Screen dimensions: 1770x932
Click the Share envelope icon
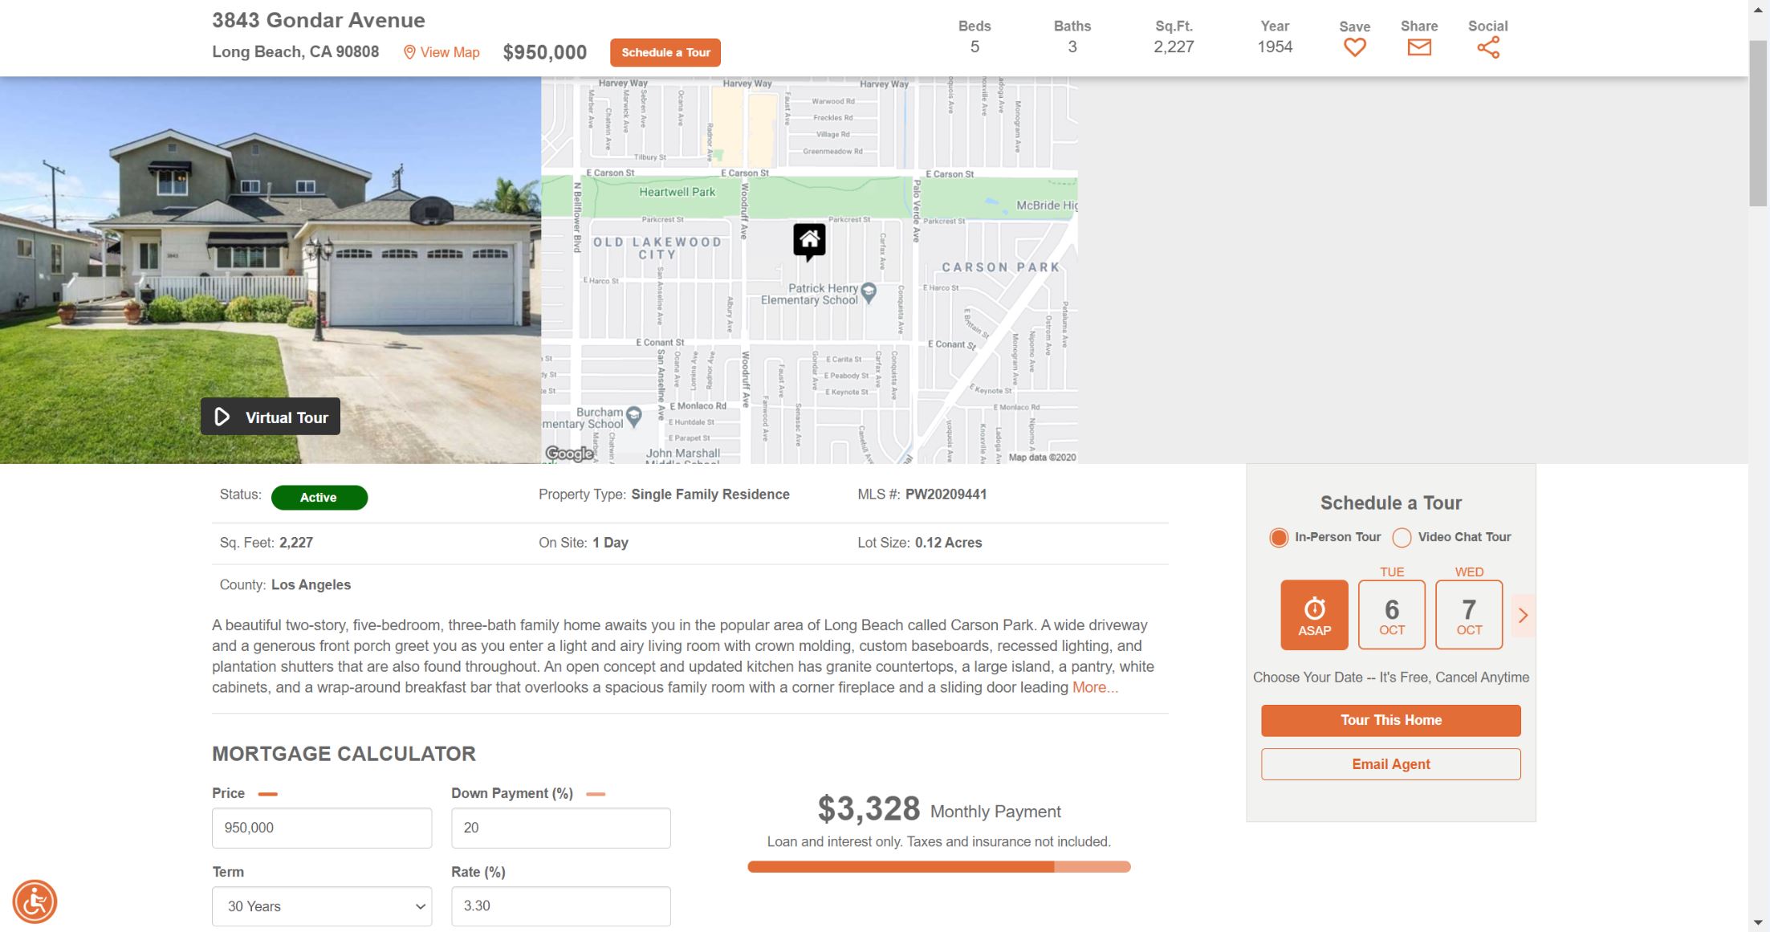tap(1418, 47)
